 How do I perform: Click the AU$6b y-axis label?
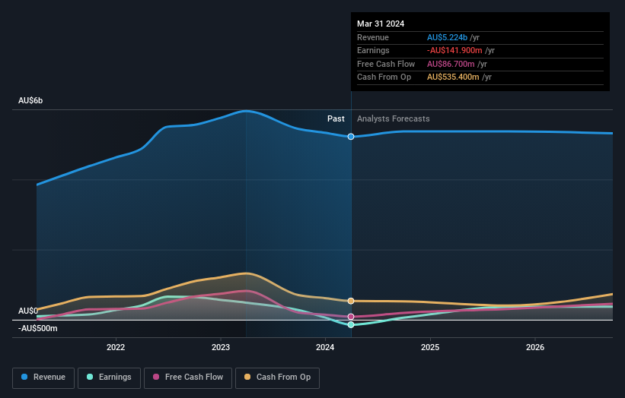30,100
